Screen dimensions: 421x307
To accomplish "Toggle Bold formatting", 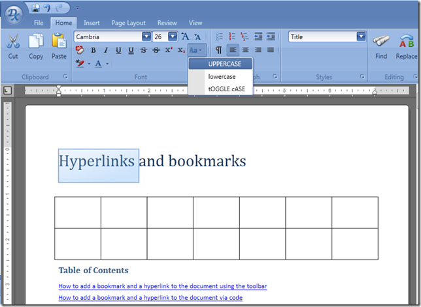I will pos(93,50).
